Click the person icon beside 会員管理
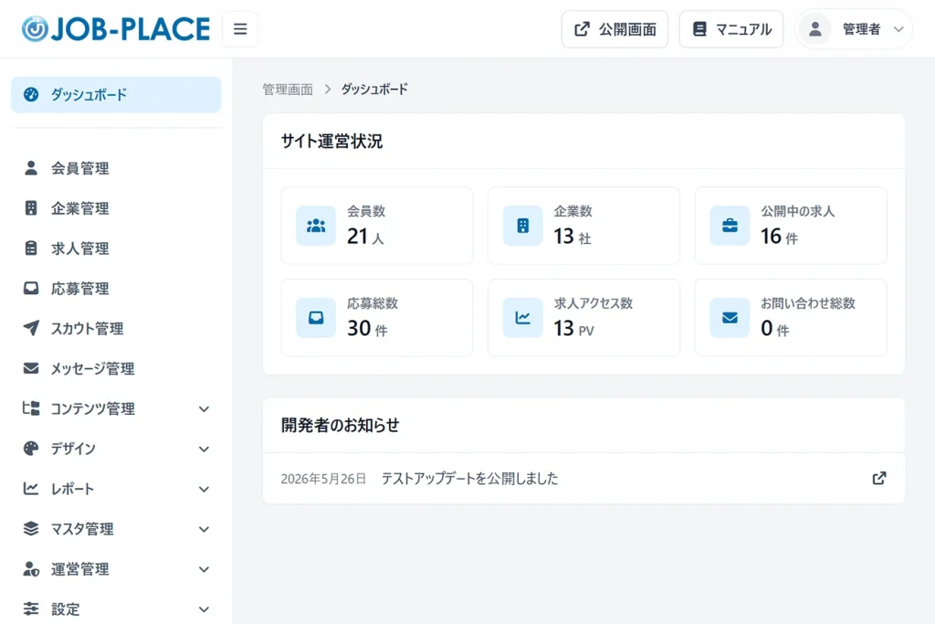The image size is (935, 624). coord(31,168)
